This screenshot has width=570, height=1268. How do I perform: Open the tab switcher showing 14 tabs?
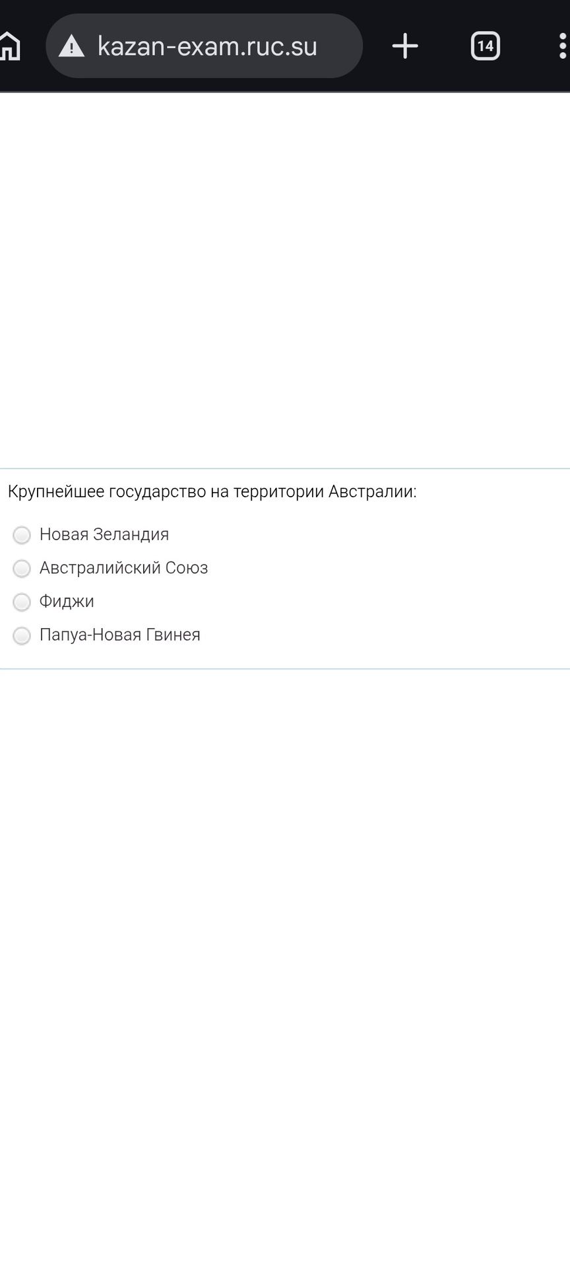point(485,46)
